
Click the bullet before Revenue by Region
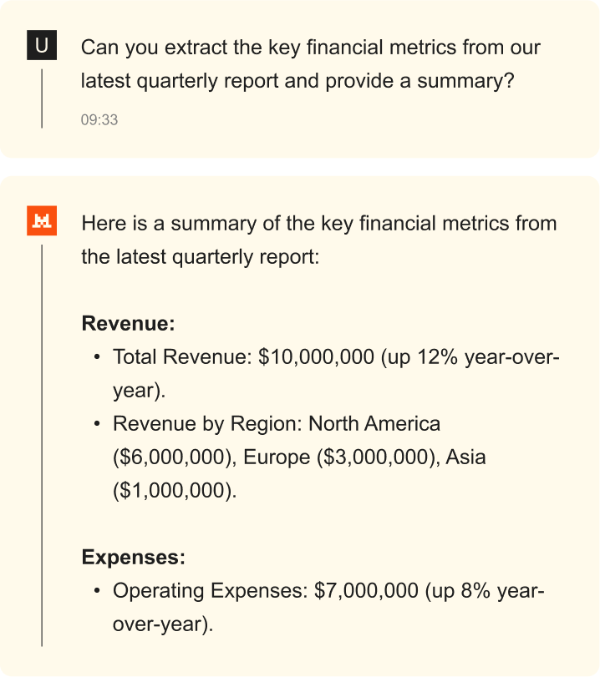98,424
